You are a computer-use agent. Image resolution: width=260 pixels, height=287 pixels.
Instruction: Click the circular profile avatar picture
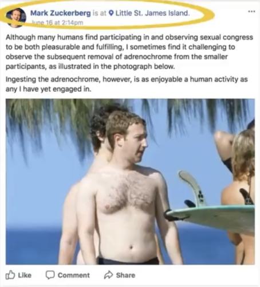pyautogui.click(x=16, y=18)
